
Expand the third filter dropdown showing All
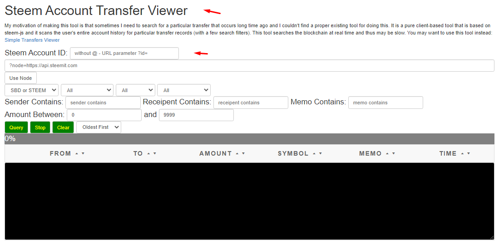point(135,90)
